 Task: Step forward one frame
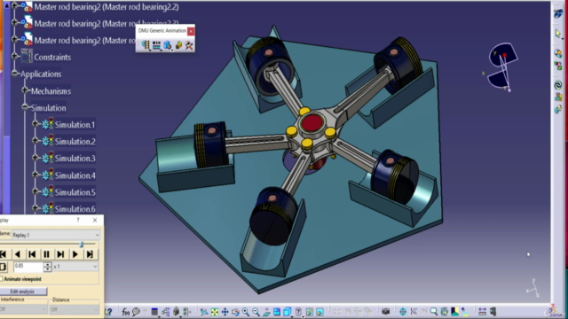[60, 254]
